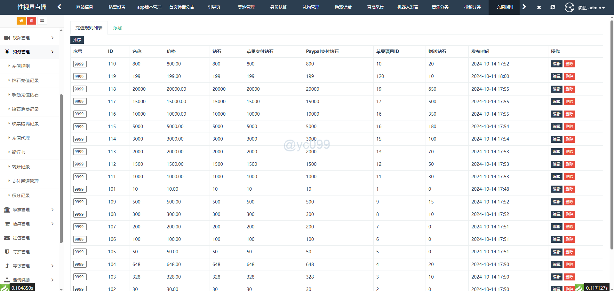This screenshot has width=614, height=291.
Task: Expand the 道具管理 sidebar menu
Action: click(x=29, y=224)
